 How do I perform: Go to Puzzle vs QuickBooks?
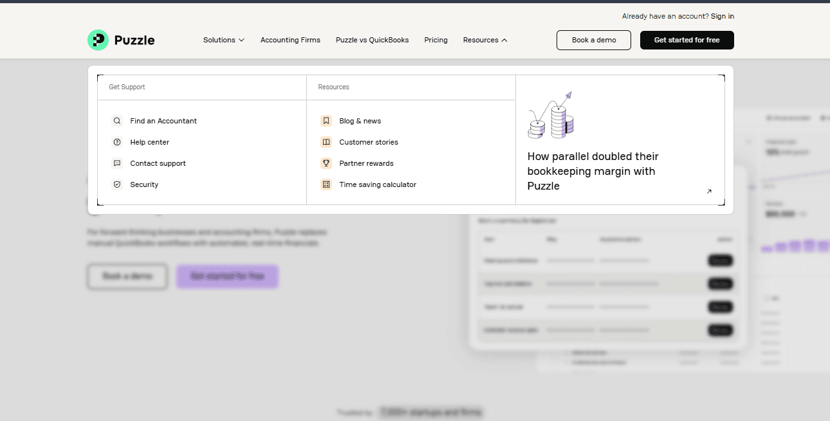click(x=373, y=40)
